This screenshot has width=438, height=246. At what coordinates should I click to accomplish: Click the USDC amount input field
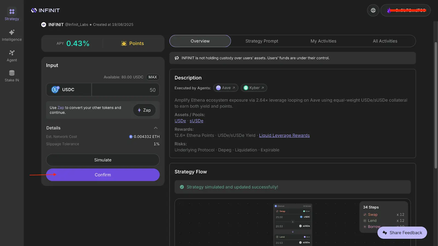(126, 90)
